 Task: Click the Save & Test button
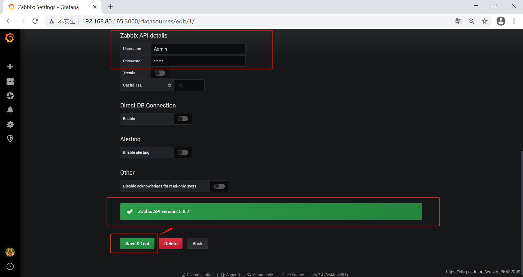coord(137,244)
